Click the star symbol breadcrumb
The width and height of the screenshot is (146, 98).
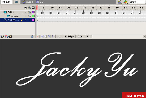40,2
